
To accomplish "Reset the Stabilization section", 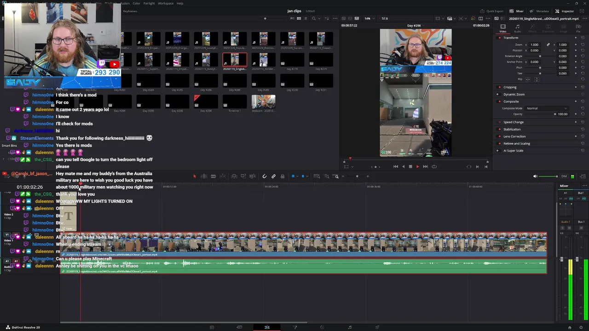I will [x=583, y=129].
